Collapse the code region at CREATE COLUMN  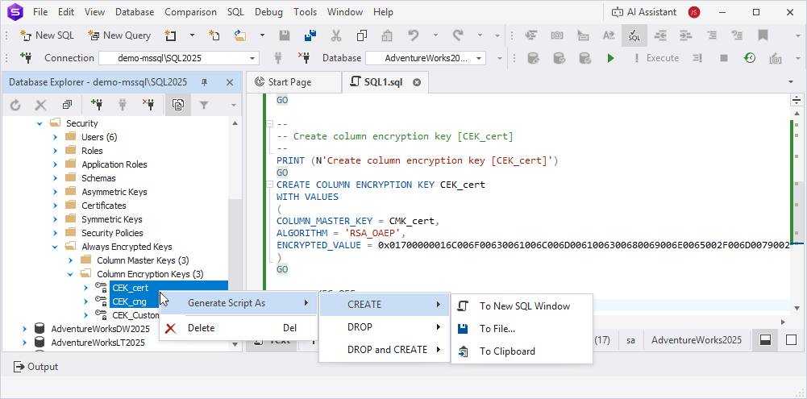pyautogui.click(x=269, y=185)
